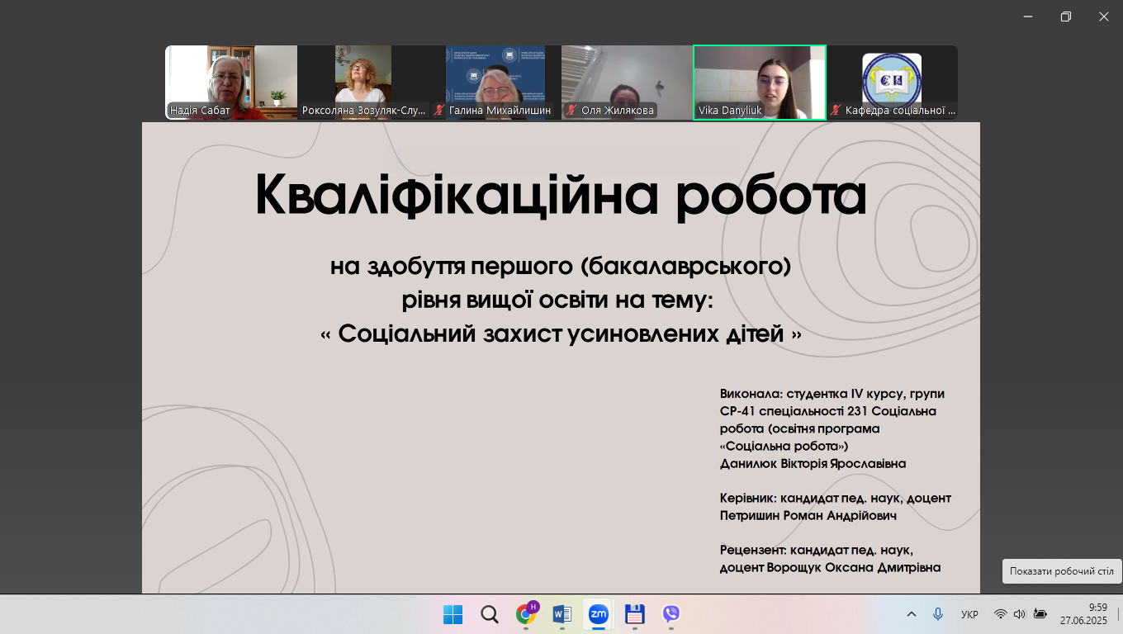Open Viber from the taskbar
1123x634 pixels.
670,614
